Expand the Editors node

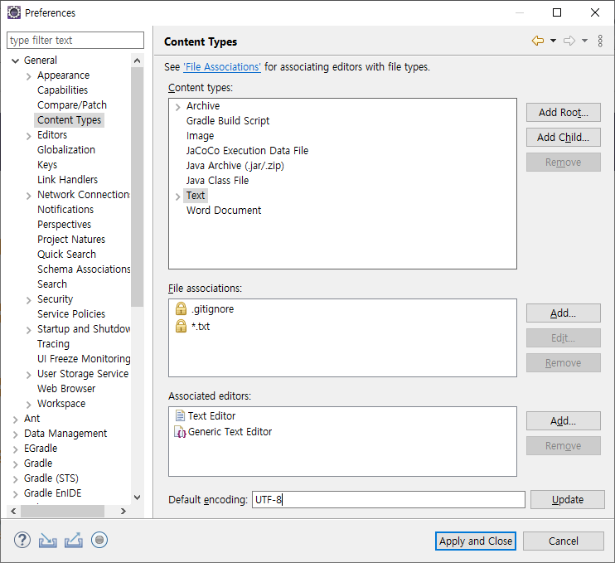coord(29,136)
